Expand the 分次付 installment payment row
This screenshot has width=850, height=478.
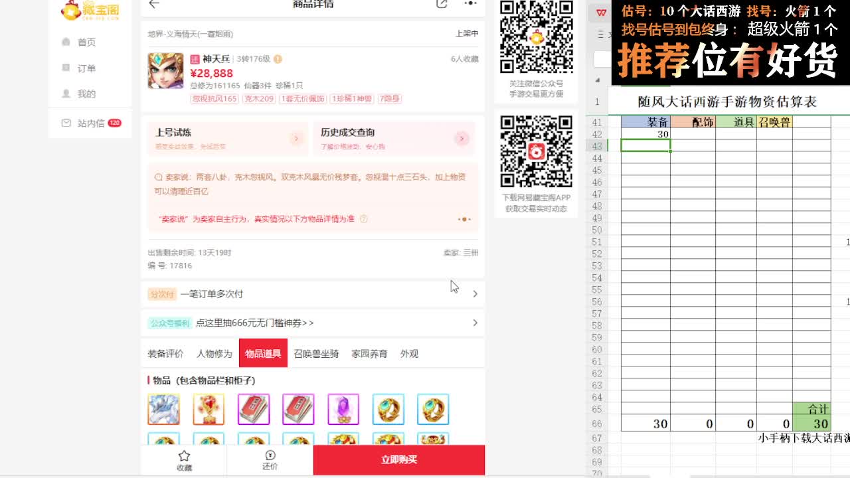[475, 293]
